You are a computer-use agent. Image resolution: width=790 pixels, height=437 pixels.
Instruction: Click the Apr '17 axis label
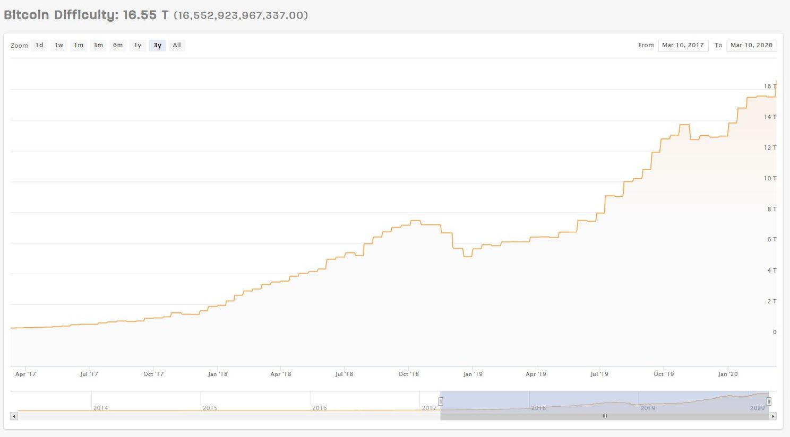pos(25,374)
